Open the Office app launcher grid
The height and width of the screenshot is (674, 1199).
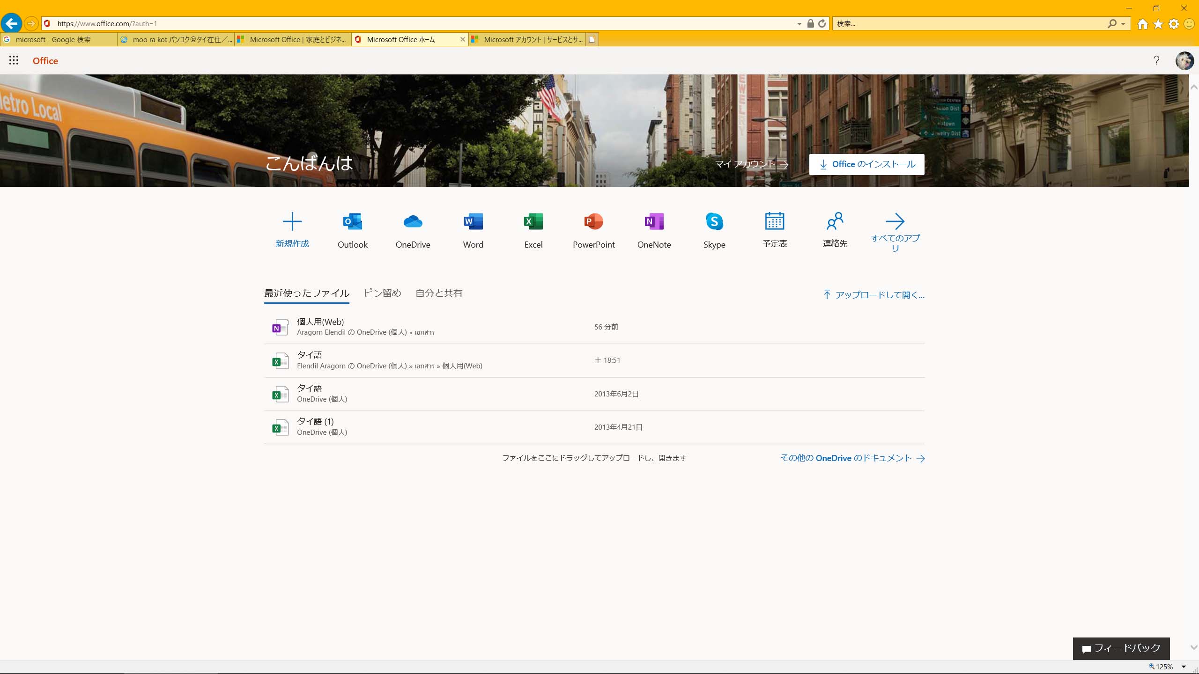(x=14, y=60)
